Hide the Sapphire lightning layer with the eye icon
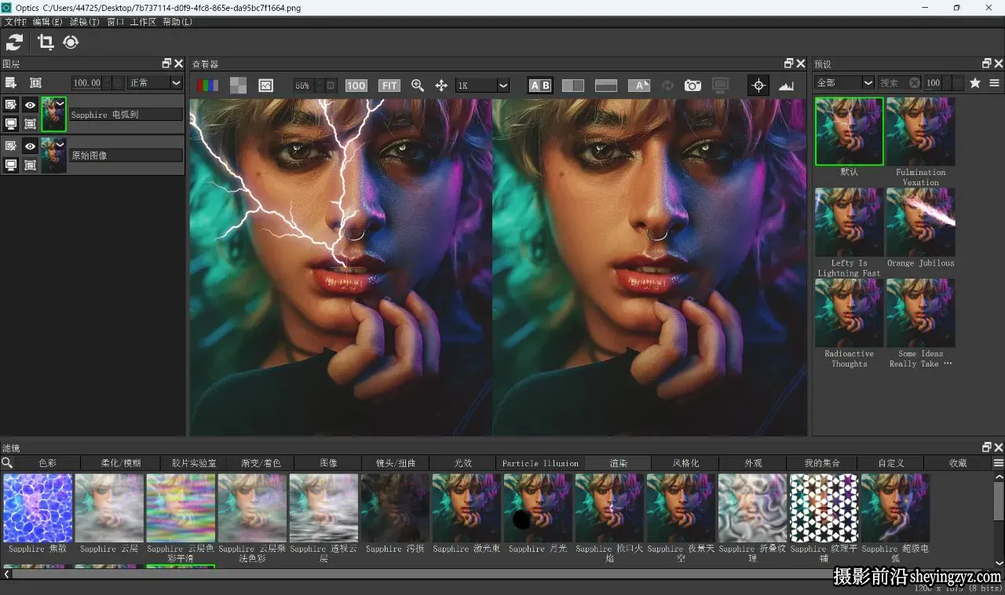The width and height of the screenshot is (1005, 595). point(30,104)
